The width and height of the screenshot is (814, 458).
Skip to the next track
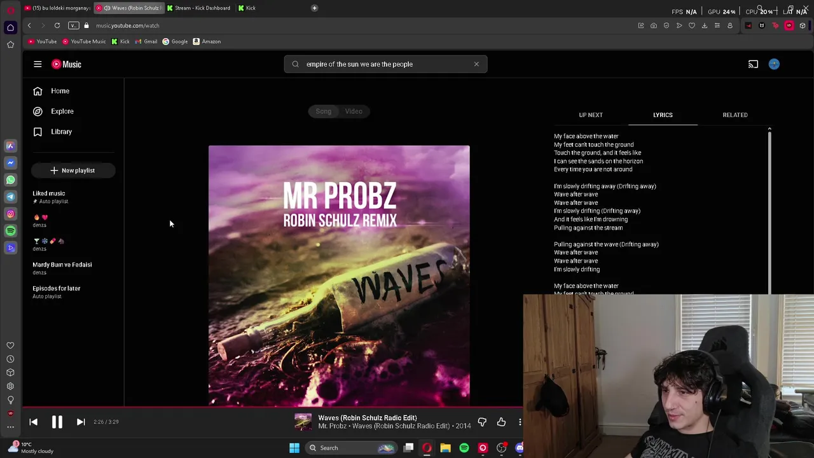(x=81, y=422)
